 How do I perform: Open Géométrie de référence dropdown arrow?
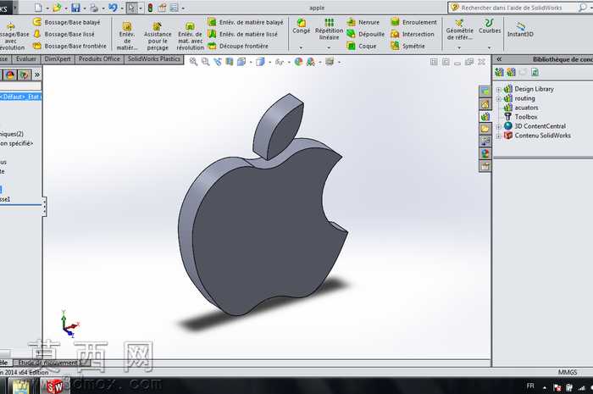pos(459,47)
